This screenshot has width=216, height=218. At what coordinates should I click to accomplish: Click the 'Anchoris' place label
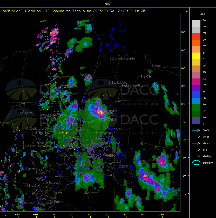pyautogui.click(x=61, y=176)
